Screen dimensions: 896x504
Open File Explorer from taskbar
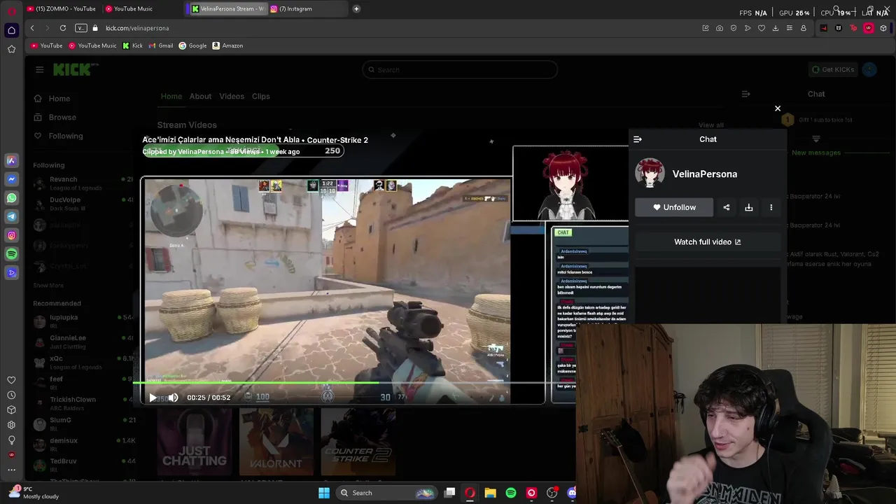490,493
